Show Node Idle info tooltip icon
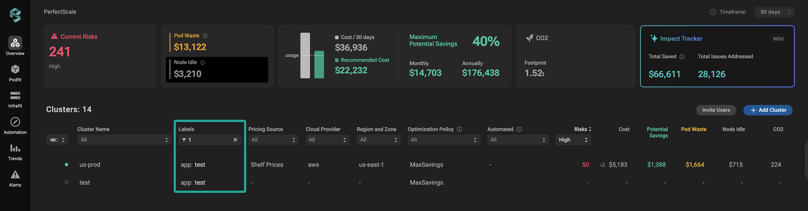 [x=203, y=62]
